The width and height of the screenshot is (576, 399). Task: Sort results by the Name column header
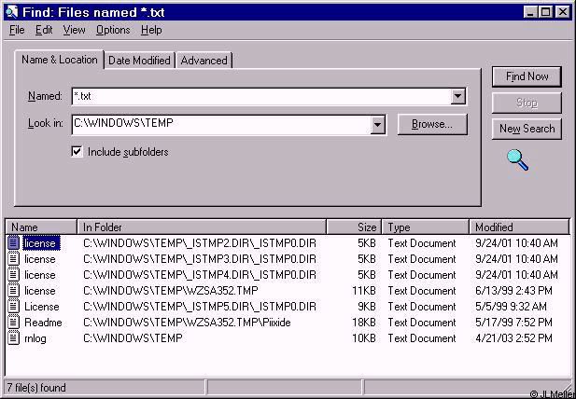pos(41,227)
